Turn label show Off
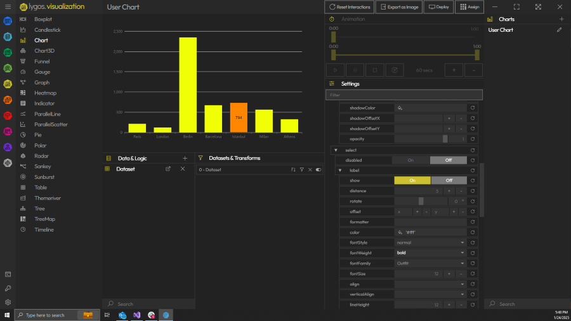 point(449,181)
